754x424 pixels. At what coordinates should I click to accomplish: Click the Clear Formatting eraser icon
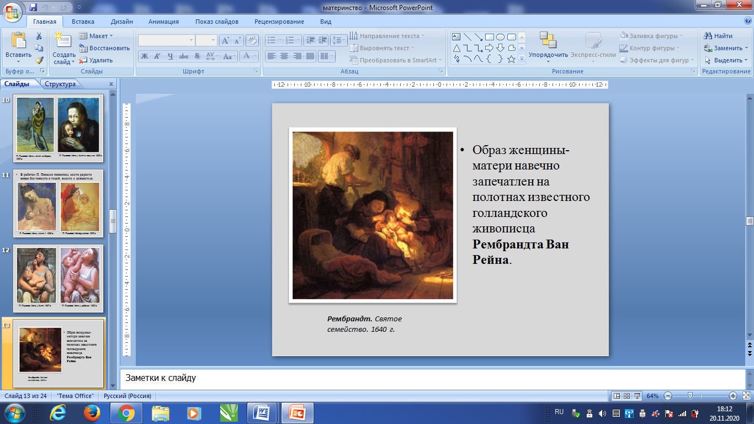(252, 40)
